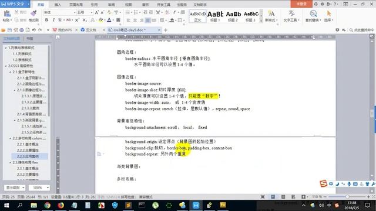Toggle Bold formatting

(x=46, y=20)
